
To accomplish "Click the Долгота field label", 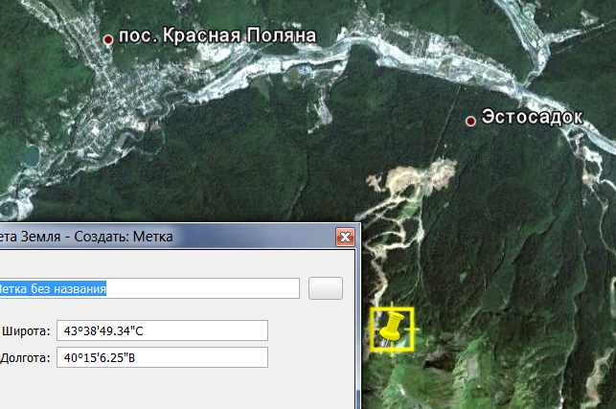I will coord(25,358).
